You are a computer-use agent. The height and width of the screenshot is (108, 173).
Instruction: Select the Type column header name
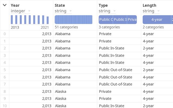[104, 5]
